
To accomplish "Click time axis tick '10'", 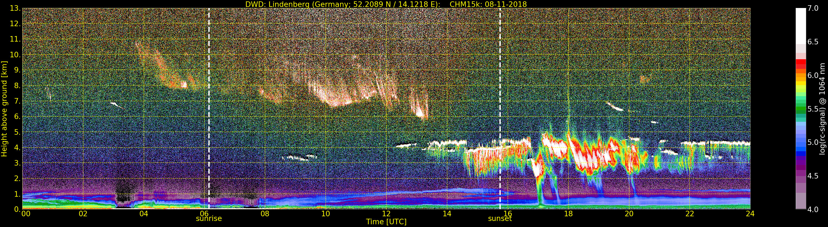I will click(x=326, y=214).
